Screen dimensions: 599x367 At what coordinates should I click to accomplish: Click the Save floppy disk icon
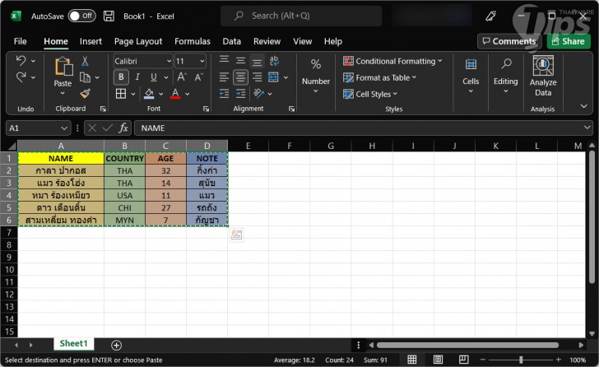pos(109,16)
